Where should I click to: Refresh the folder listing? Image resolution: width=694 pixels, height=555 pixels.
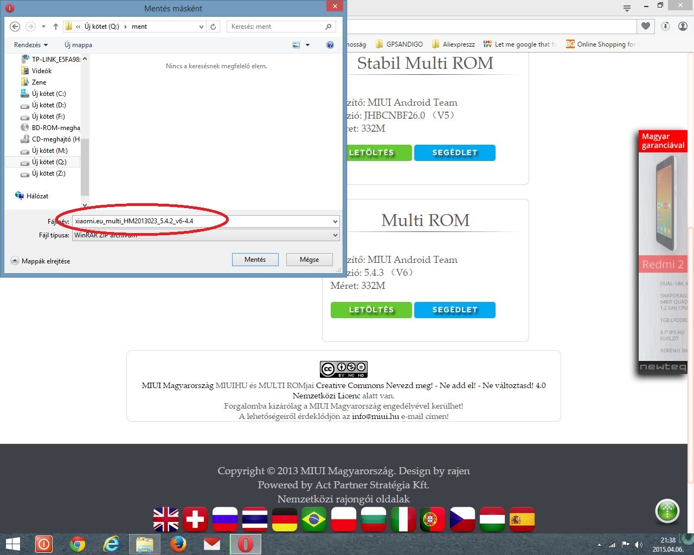coord(214,27)
